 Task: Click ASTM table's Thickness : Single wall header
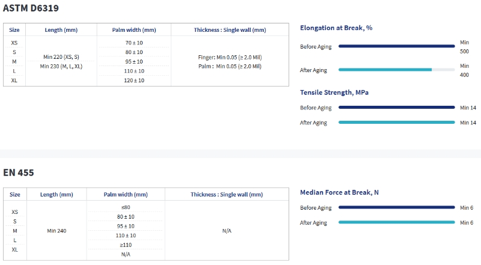coord(230,30)
